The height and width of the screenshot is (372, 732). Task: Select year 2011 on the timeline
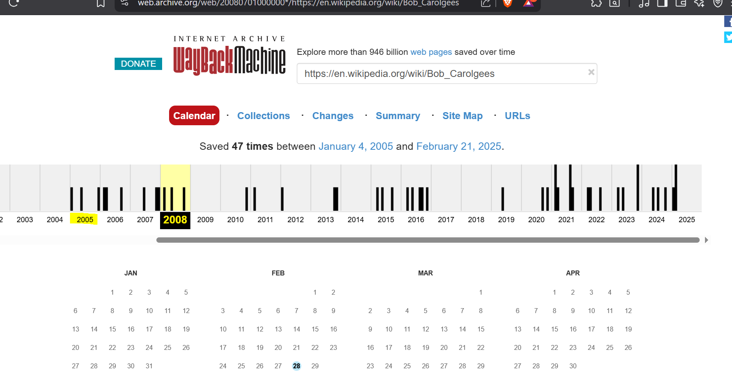tap(265, 220)
